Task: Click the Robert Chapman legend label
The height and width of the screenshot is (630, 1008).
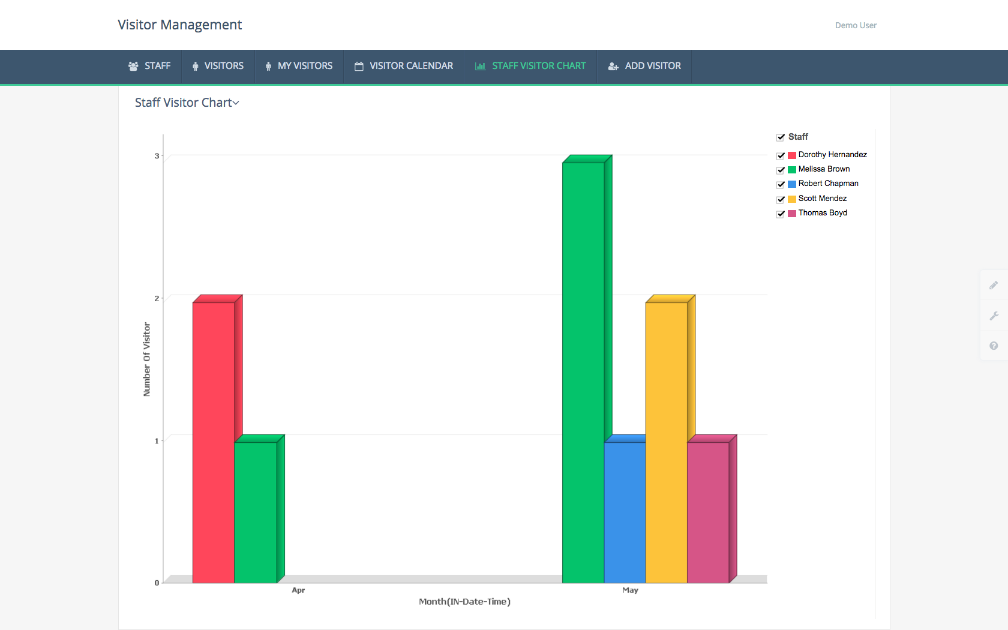Action: click(828, 184)
